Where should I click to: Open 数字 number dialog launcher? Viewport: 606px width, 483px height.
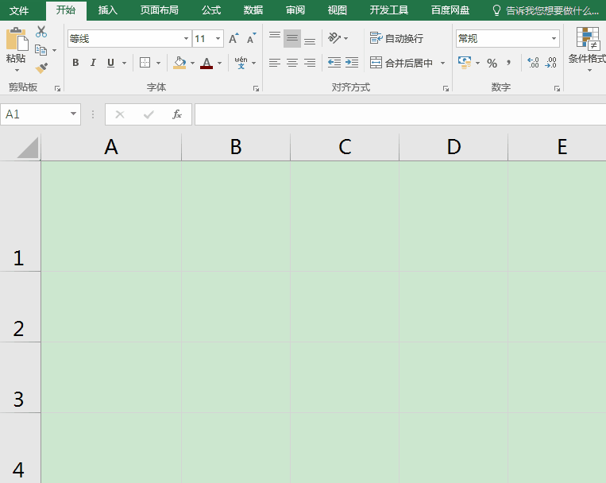[557, 88]
